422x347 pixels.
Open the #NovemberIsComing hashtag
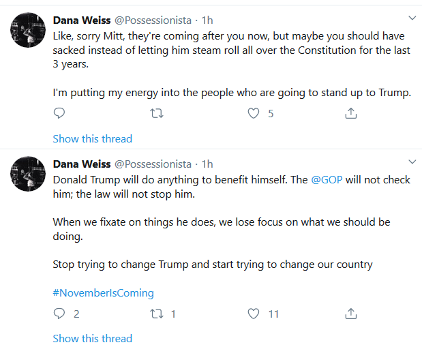tap(104, 293)
